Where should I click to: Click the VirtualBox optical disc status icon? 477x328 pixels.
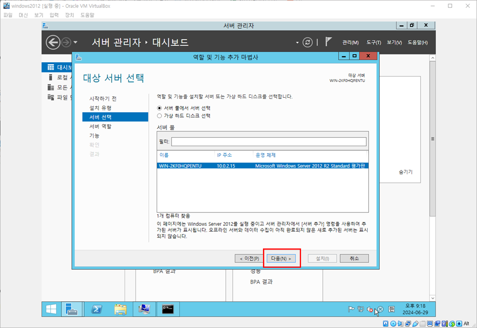(393, 324)
